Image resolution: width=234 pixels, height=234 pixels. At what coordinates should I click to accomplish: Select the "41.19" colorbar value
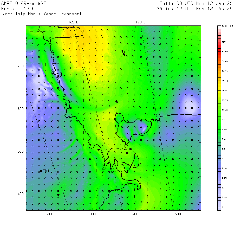point(225,81)
